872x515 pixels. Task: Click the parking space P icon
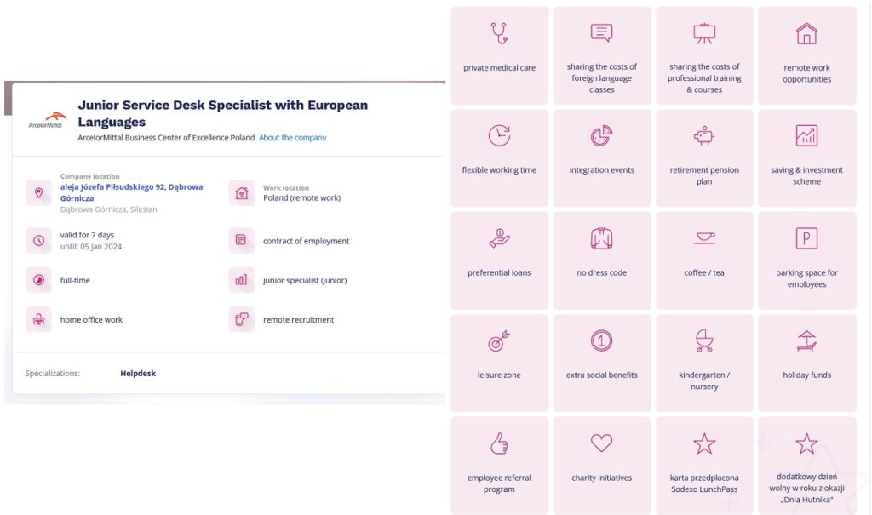[x=806, y=238]
